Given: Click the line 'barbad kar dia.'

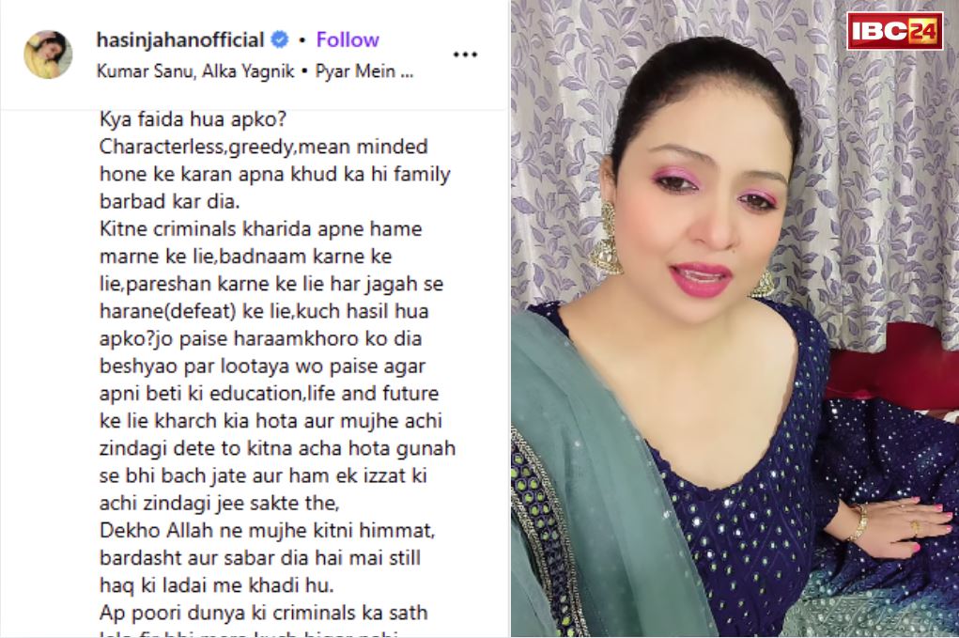Looking at the screenshot, I should [x=169, y=201].
